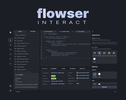Expand the Logs panel with the up chevron

115,92
